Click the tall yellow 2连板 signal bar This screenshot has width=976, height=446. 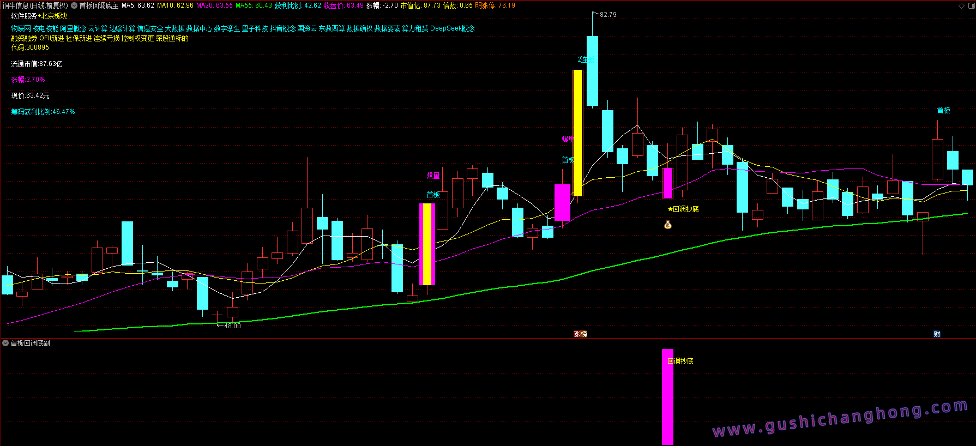(x=577, y=132)
